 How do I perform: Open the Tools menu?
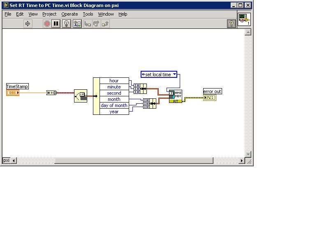88,14
